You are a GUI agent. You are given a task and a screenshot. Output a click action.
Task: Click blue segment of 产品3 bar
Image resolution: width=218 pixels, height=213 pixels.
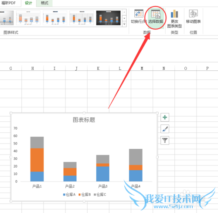[x=103, y=174]
